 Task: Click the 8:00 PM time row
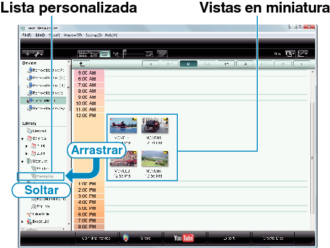(x=90, y=226)
